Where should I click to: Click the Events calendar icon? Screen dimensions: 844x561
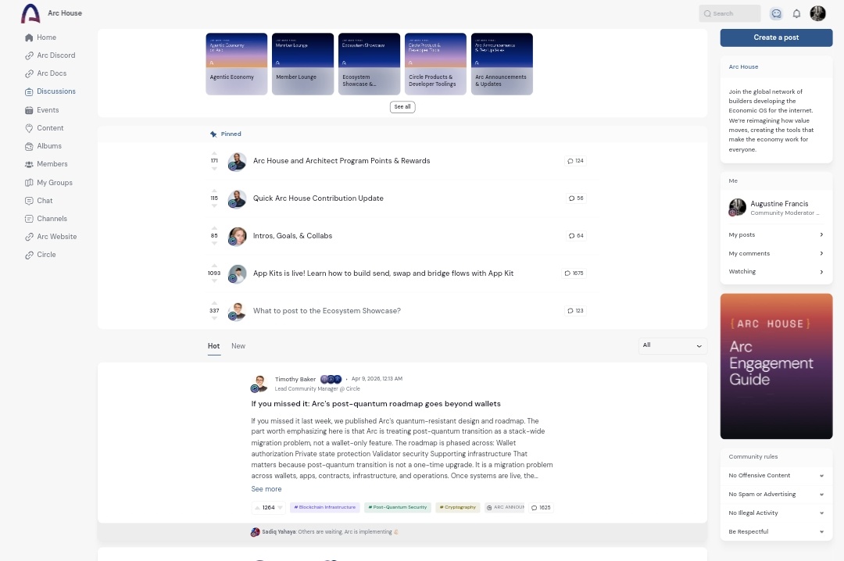click(29, 110)
